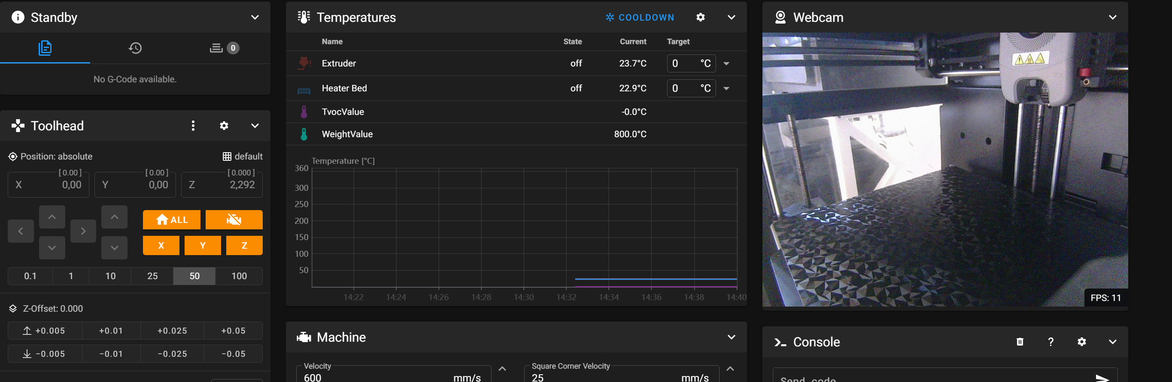Screen dimensions: 1172x382
Task: Open the G-Code files tab icon
Action: click(45, 48)
